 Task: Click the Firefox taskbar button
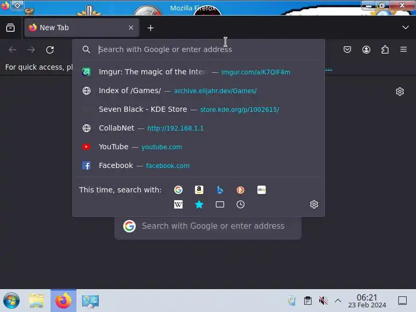63,301
